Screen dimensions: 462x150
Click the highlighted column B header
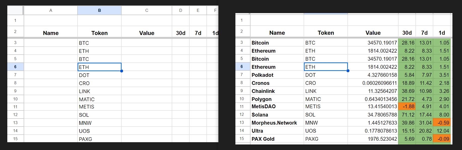point(99,10)
